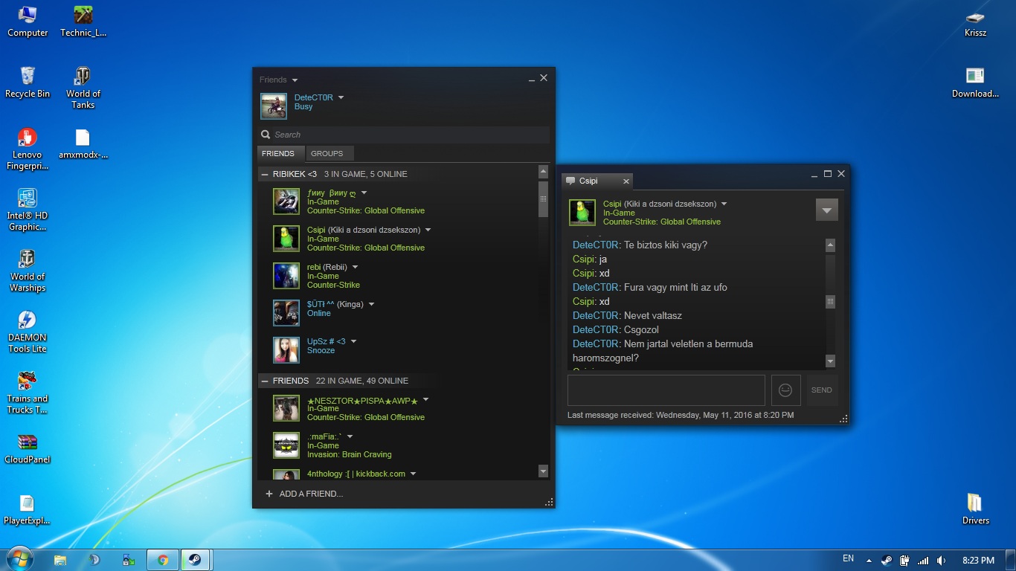Show hidden tray icons arrow
Screen dimensions: 1016x571
[x=868, y=560]
